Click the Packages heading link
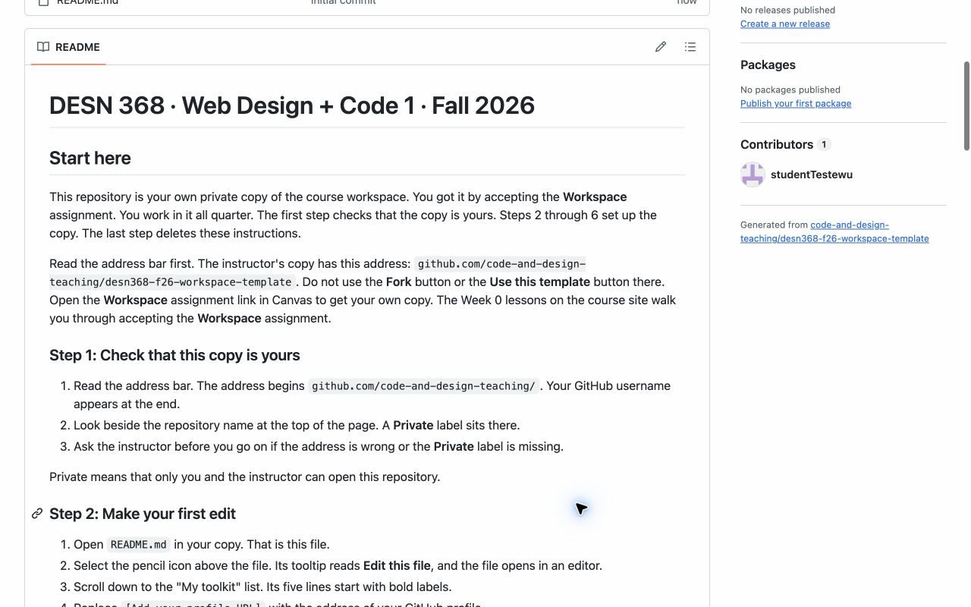Image resolution: width=971 pixels, height=607 pixels. (x=768, y=65)
